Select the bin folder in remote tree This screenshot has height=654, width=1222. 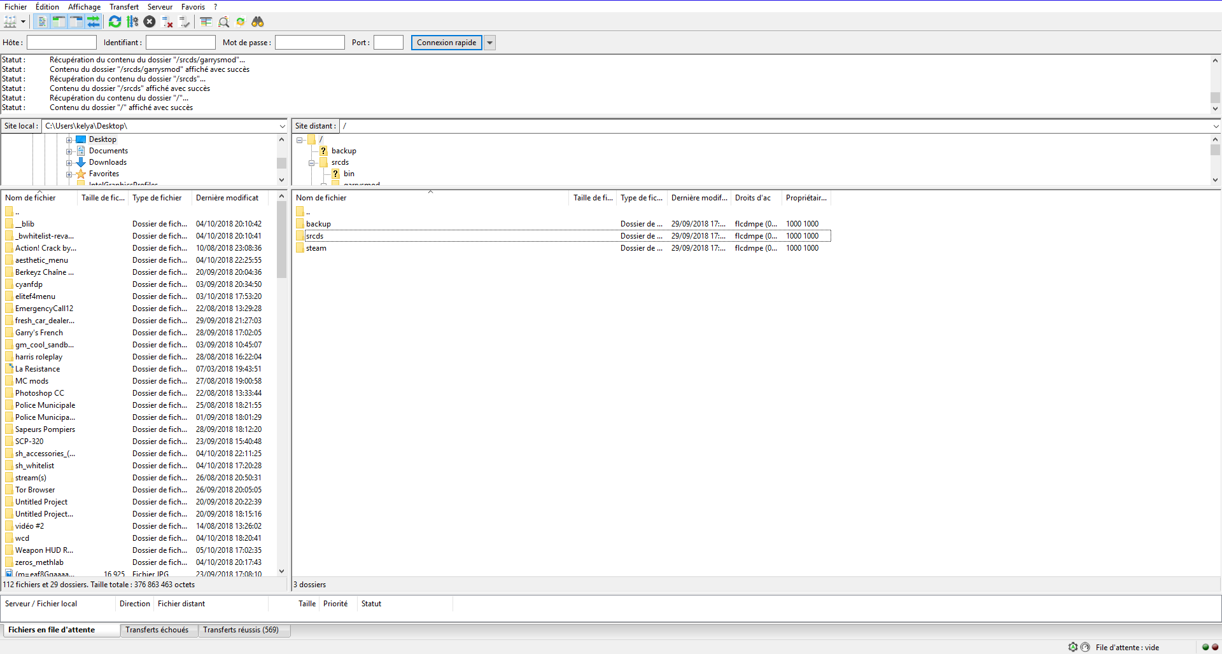(349, 174)
